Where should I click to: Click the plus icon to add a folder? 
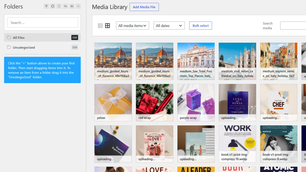46,6
